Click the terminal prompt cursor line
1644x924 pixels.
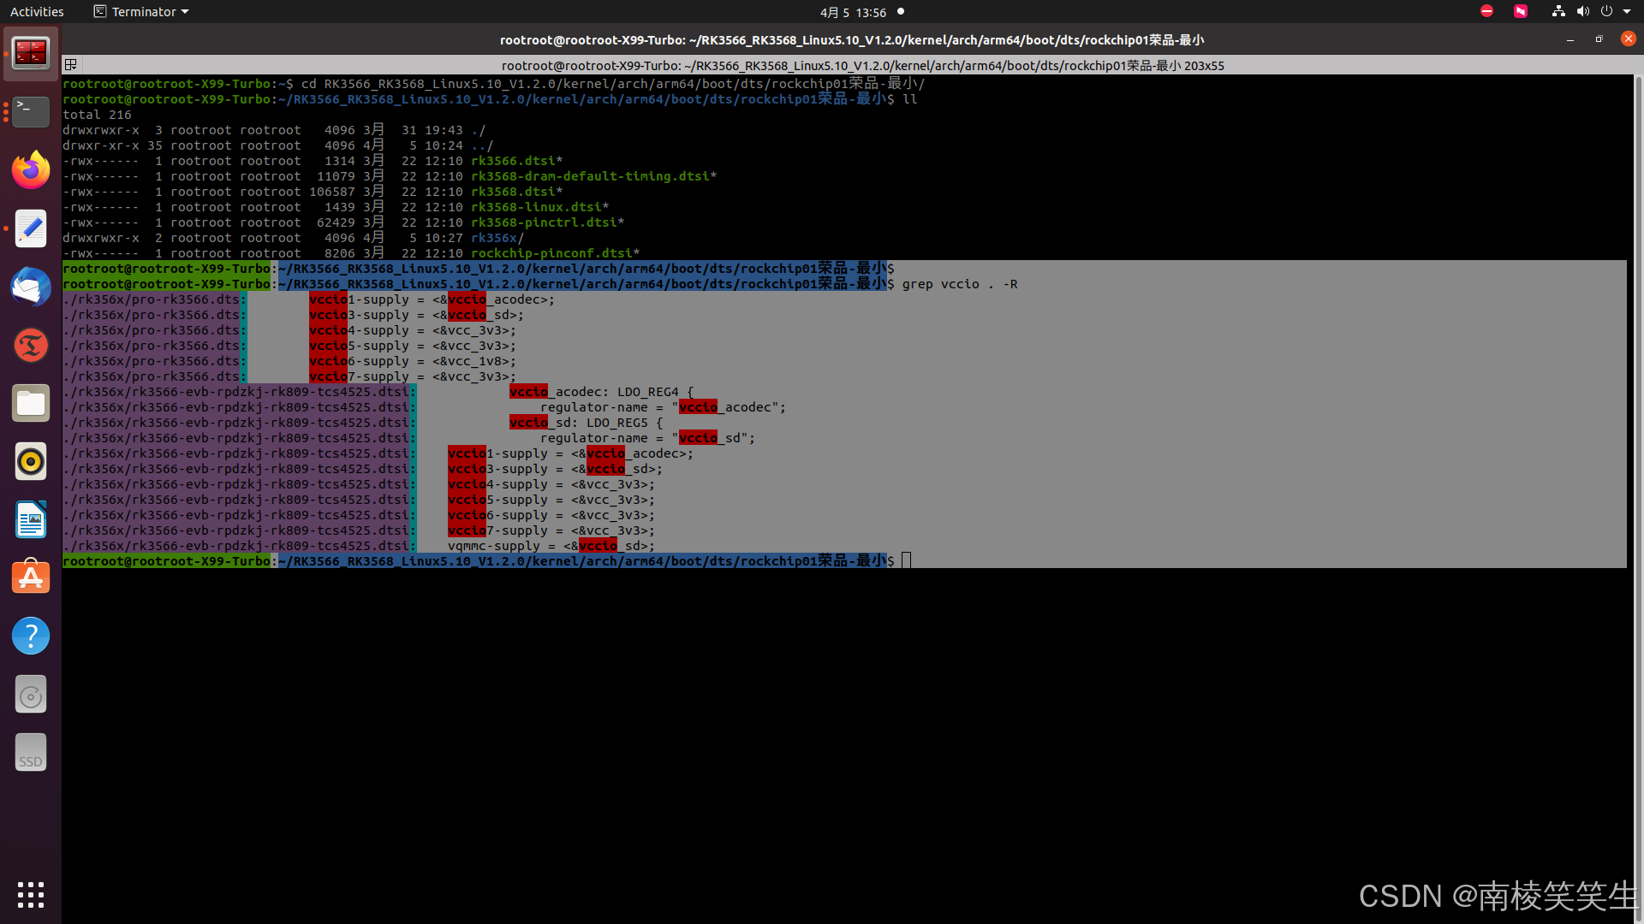(906, 561)
